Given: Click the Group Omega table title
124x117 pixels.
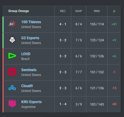Looking at the screenshot, I should pos(18,11).
